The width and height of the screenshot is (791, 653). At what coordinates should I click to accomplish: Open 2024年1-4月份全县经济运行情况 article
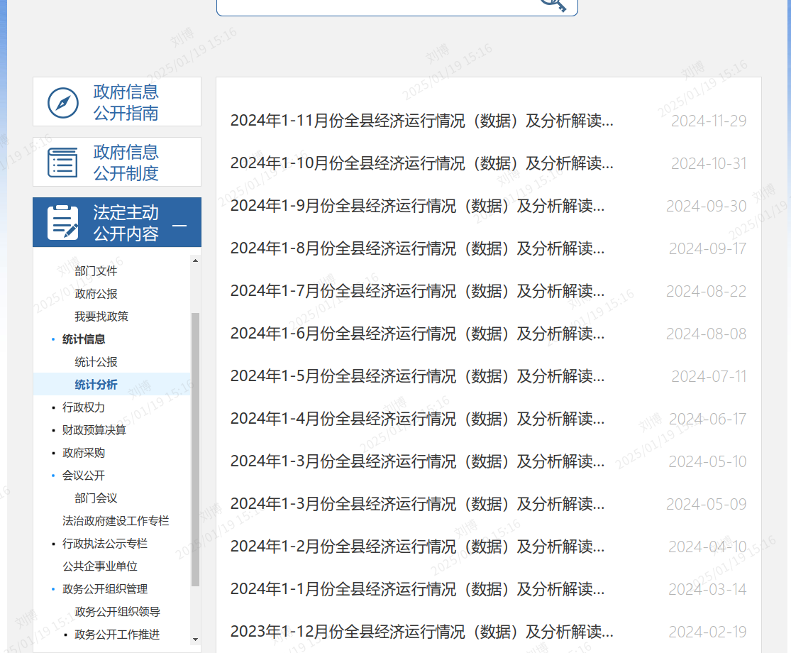pos(417,419)
